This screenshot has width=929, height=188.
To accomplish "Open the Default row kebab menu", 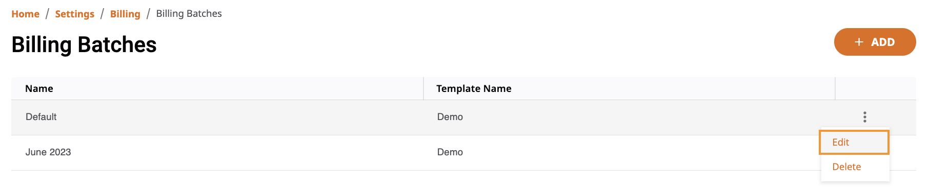I will 864,117.
